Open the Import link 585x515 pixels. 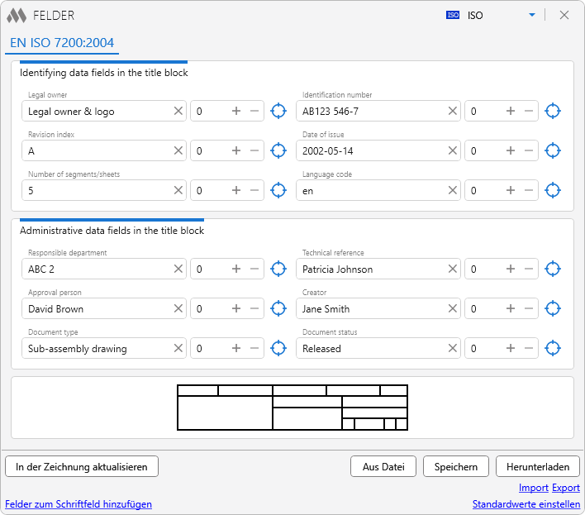coord(533,488)
